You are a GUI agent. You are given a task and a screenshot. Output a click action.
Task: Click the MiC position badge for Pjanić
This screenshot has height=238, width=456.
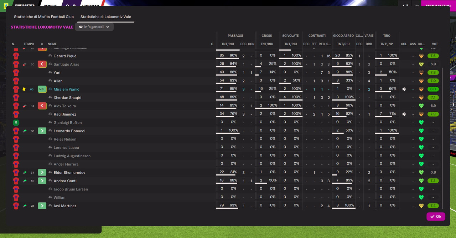click(x=42, y=89)
